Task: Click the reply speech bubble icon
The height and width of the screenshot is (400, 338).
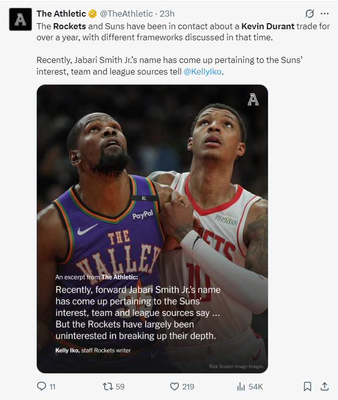Action: tap(41, 386)
